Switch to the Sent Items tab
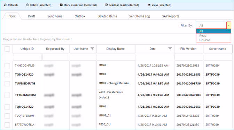 coord(55,16)
